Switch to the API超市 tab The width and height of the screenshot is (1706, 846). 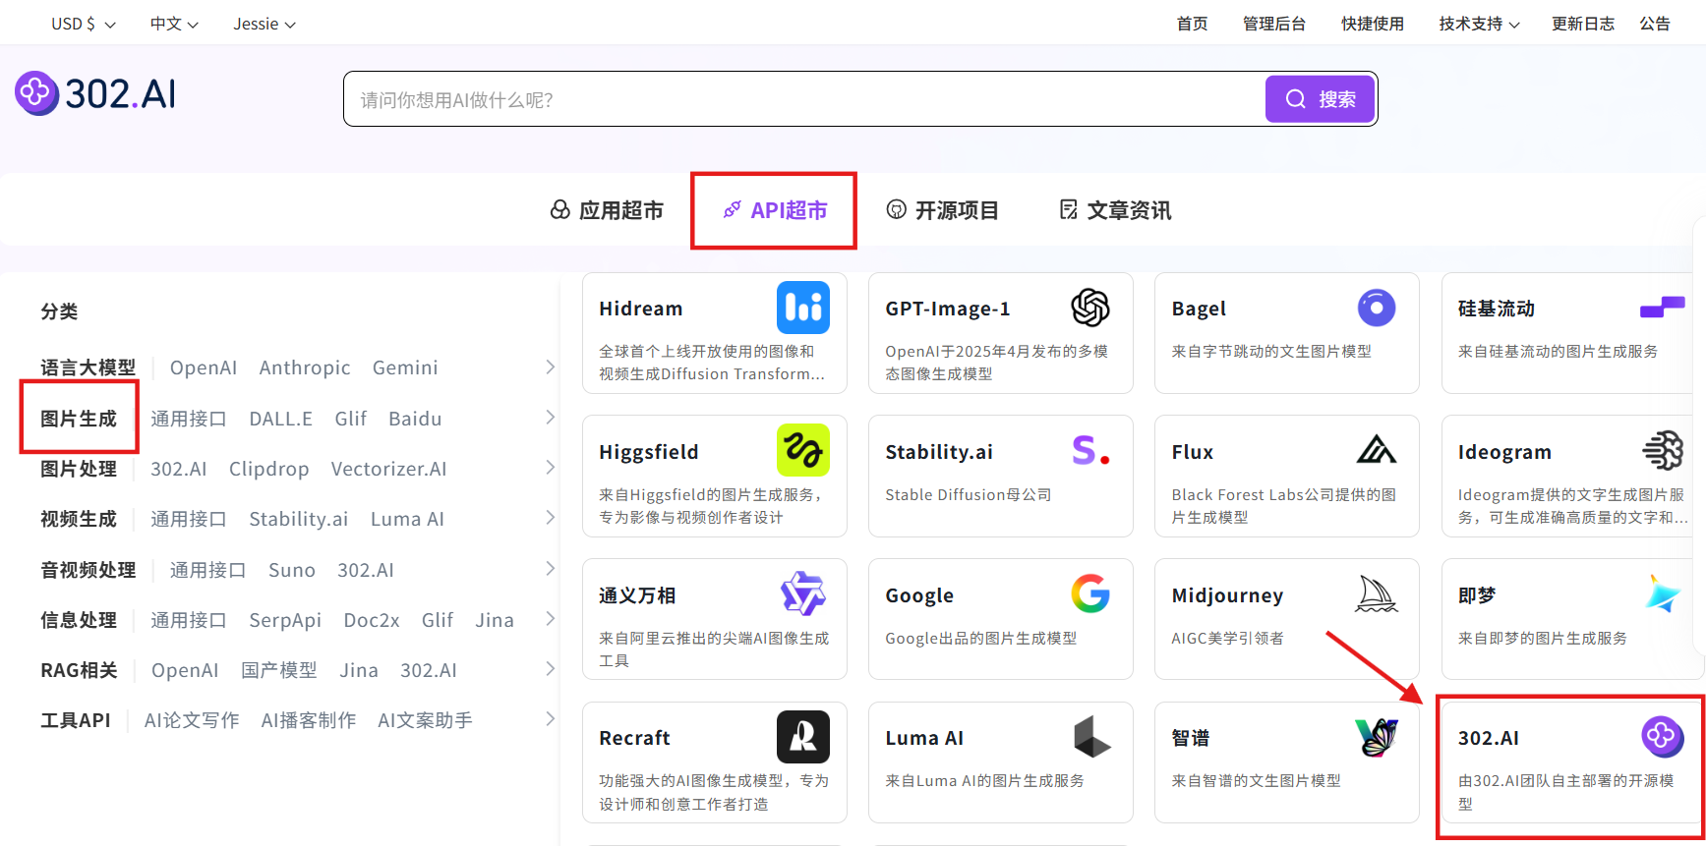pyautogui.click(x=775, y=210)
